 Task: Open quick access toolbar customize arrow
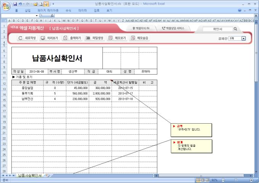53,4
